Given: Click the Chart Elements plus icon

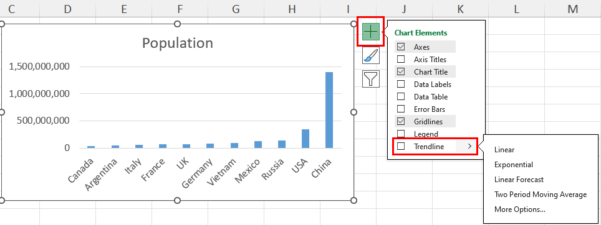Looking at the screenshot, I should 371,31.
